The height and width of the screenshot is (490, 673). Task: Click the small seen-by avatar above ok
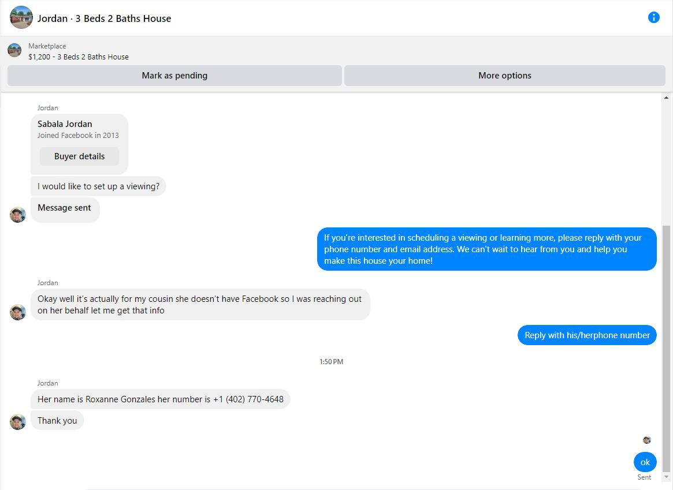pyautogui.click(x=647, y=440)
